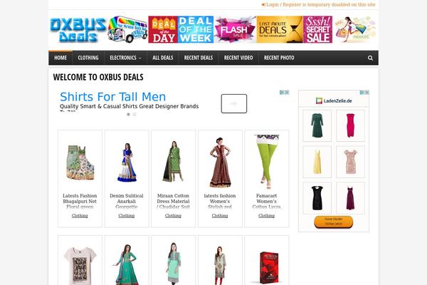Viewport: 427px width, 285px height.
Task: Open the printed white t-shirt product image
Action: click(x=80, y=265)
